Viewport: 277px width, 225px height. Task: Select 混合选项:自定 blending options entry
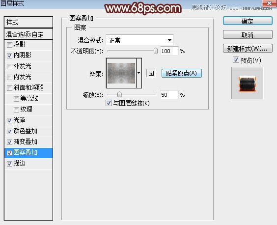(28, 34)
